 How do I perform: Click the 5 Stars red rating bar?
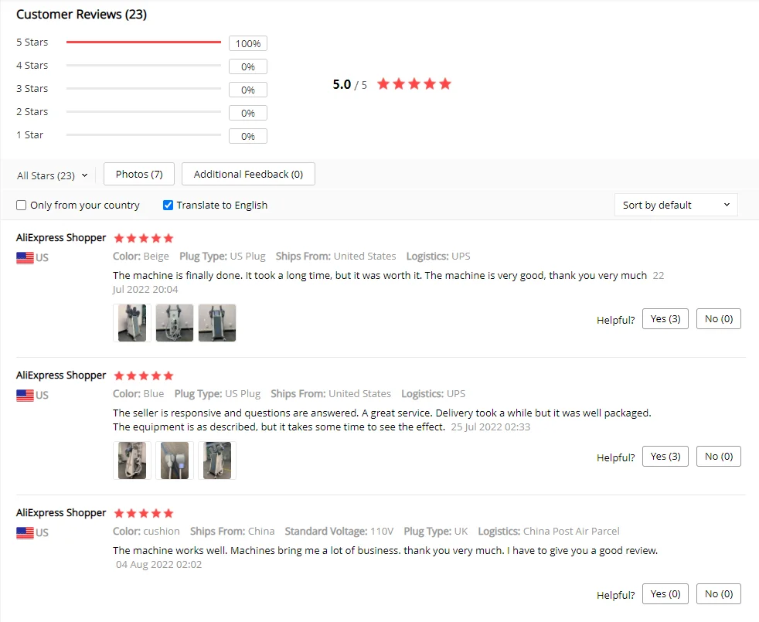pyautogui.click(x=144, y=42)
